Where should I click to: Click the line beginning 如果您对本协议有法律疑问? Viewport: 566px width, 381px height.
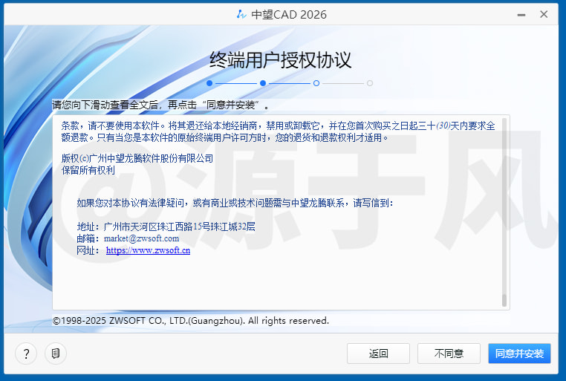235,203
